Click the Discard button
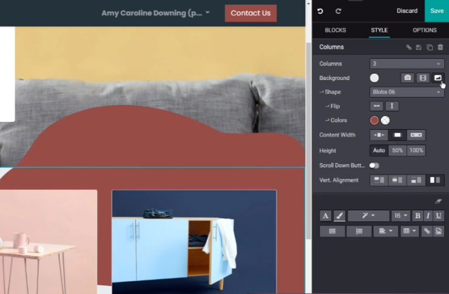Viewport: 449px width, 294px height. [x=407, y=11]
